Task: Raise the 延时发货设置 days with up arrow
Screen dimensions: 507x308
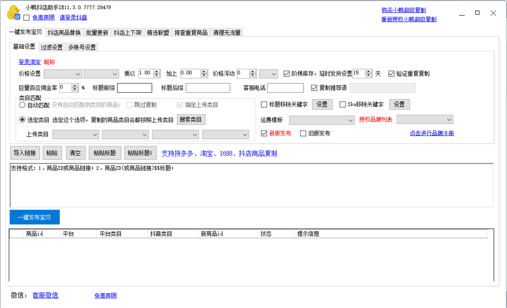Action: [x=369, y=71]
